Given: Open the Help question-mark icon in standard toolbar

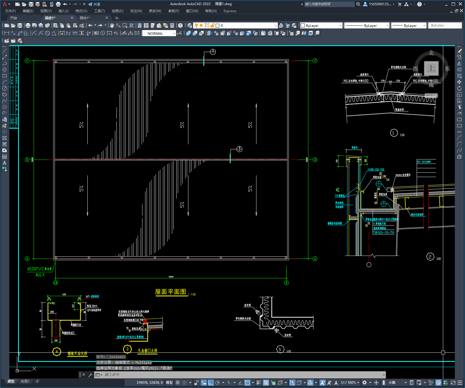Looking at the screenshot, I should [180, 25].
